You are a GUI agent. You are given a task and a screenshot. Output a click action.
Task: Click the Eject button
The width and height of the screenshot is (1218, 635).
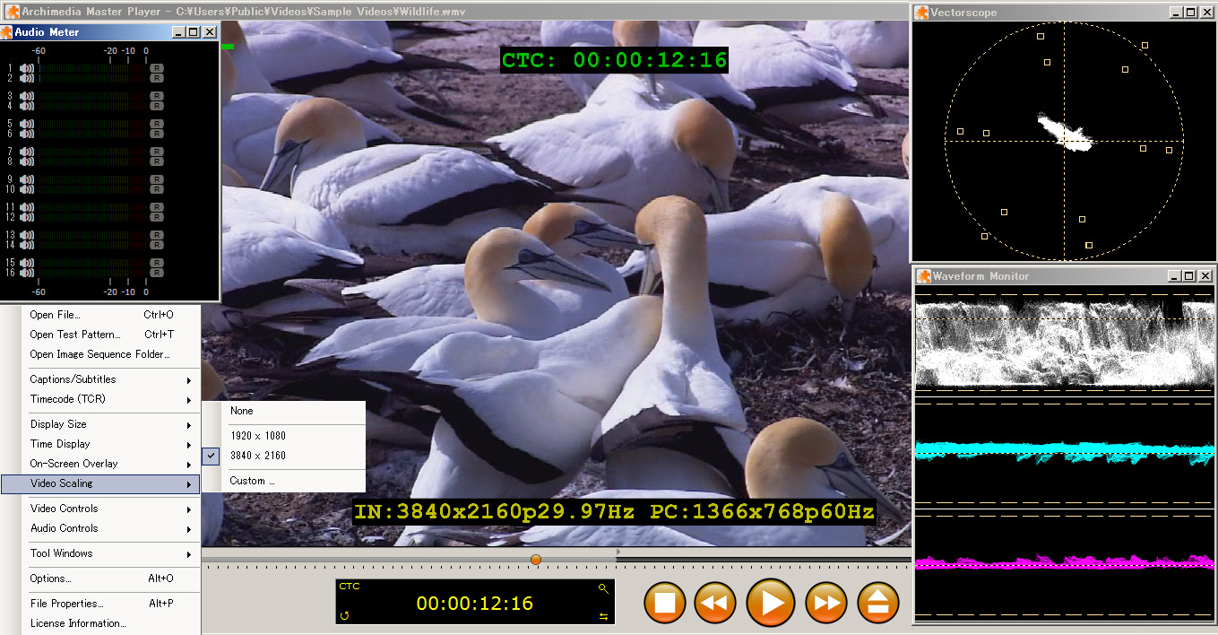pos(878,603)
